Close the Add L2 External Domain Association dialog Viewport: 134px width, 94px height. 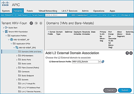(x=131, y=53)
